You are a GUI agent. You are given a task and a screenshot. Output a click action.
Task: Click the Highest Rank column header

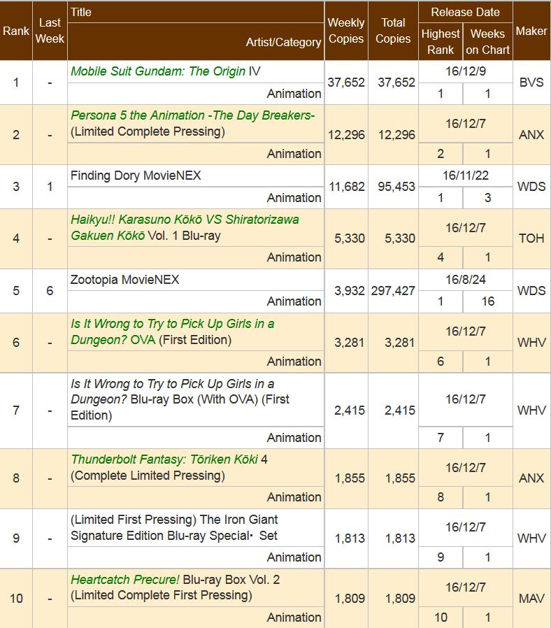pos(441,42)
